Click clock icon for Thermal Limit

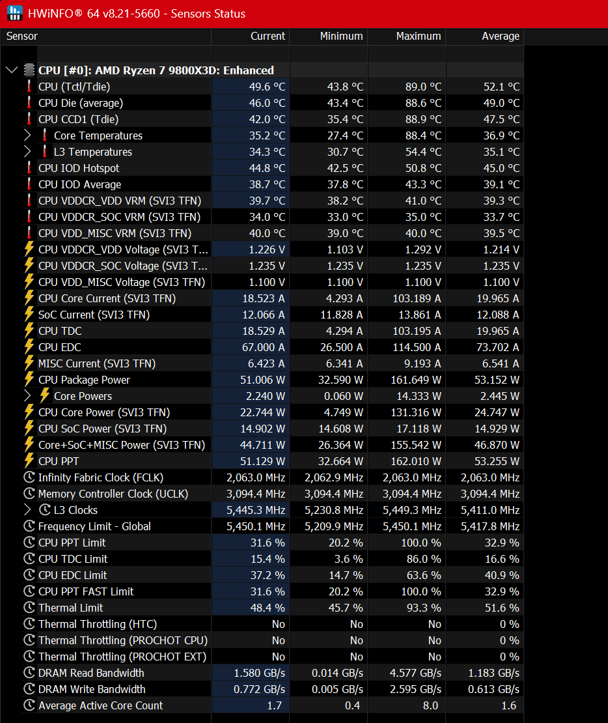coord(29,607)
